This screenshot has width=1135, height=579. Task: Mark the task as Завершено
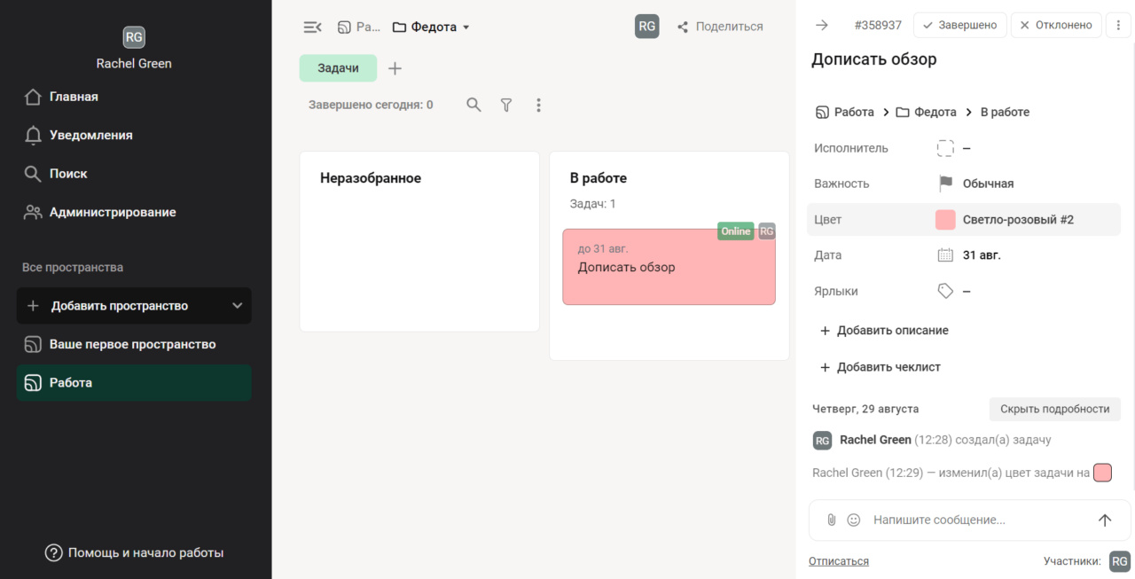click(959, 25)
